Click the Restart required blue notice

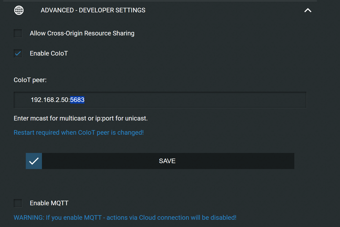79,133
